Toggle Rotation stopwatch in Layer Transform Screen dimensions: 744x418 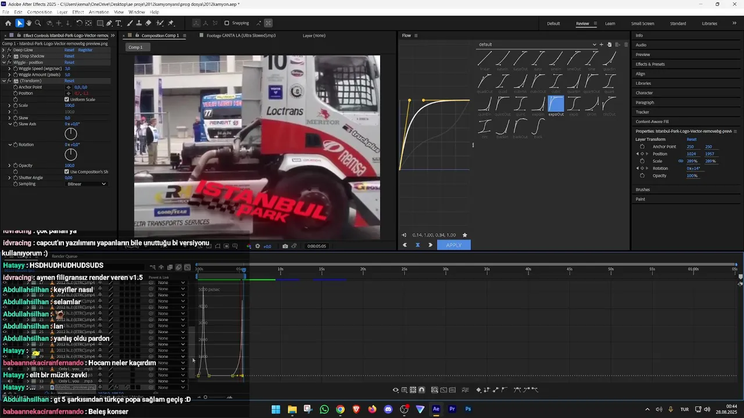pos(642,168)
